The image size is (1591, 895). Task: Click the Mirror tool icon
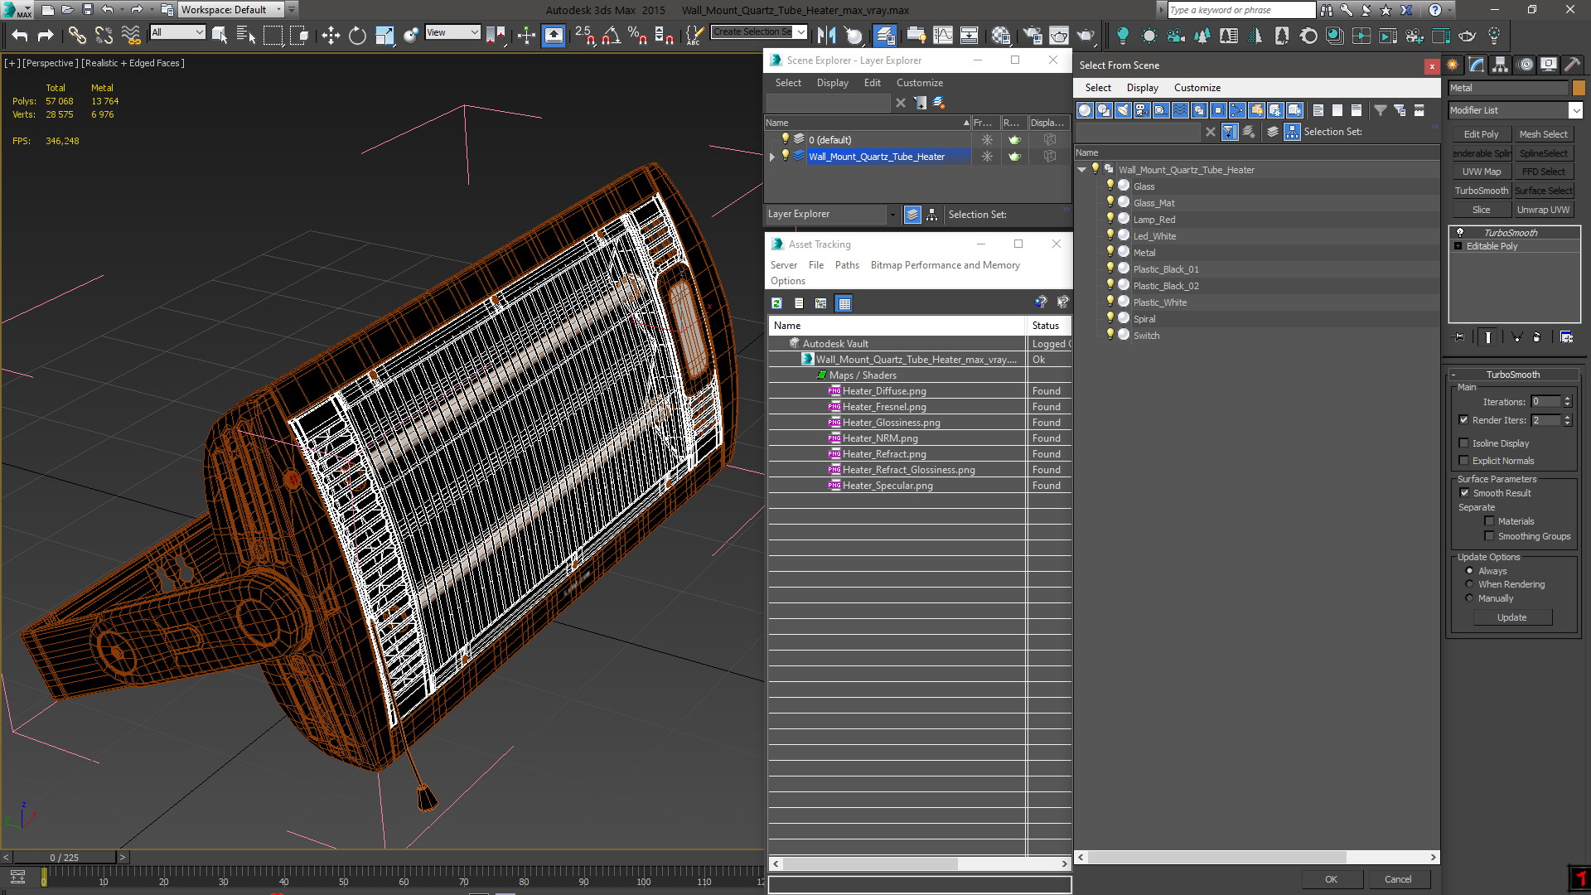826,35
